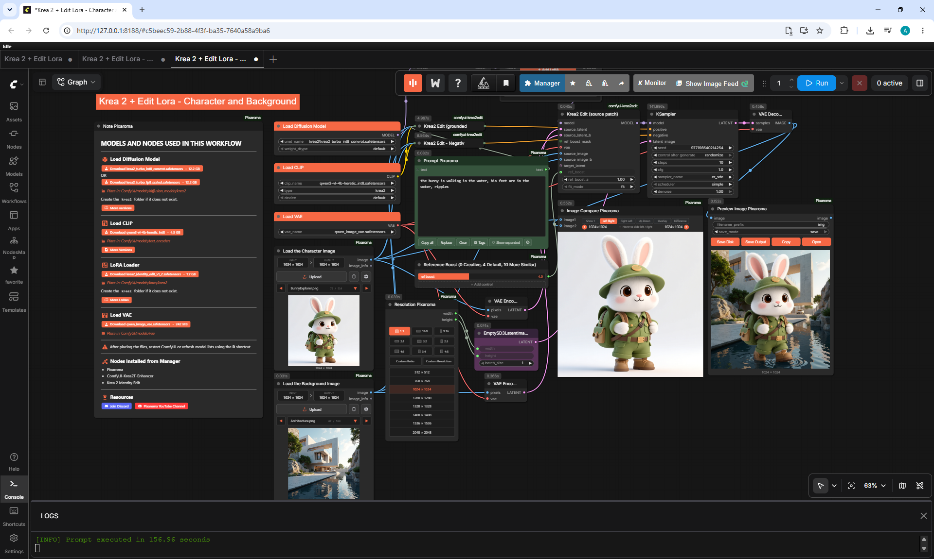The height and width of the screenshot is (559, 934).
Task: Open the vae_name dropdown in Load VAE
Action: [337, 232]
